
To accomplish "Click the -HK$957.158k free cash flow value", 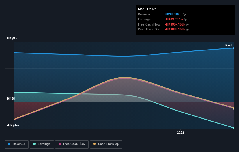I will (175, 24).
